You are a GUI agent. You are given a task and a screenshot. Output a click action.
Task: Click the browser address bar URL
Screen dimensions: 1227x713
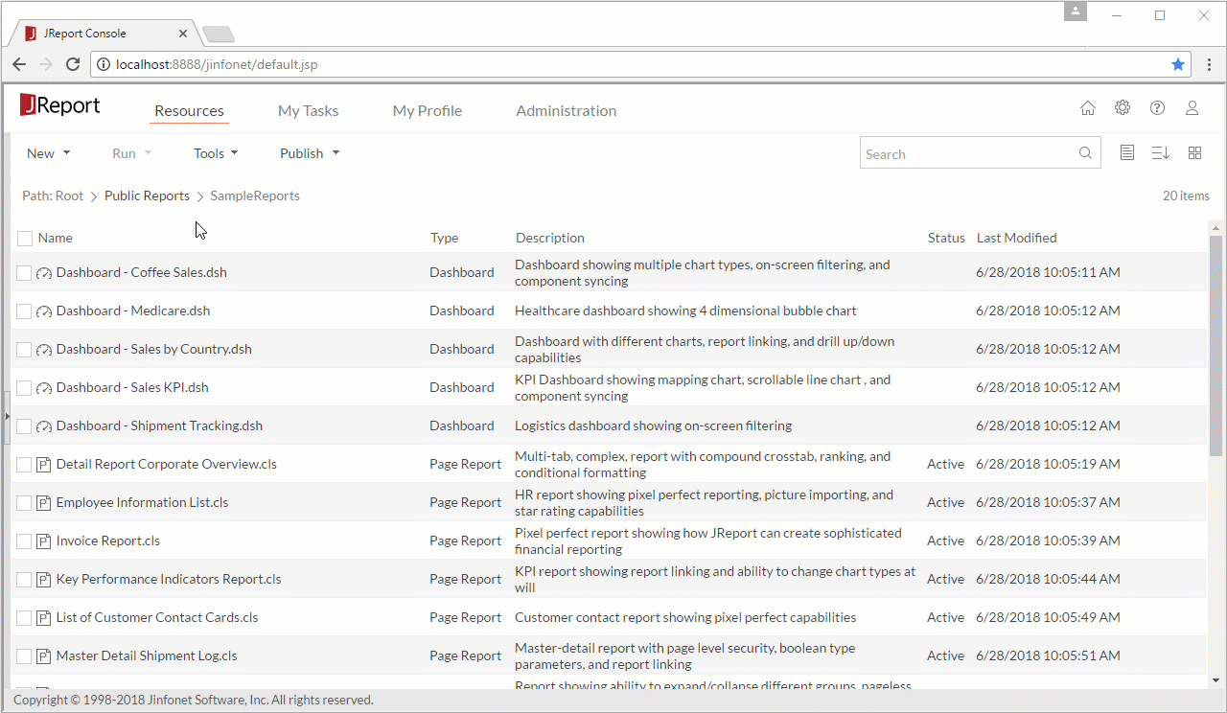click(217, 64)
